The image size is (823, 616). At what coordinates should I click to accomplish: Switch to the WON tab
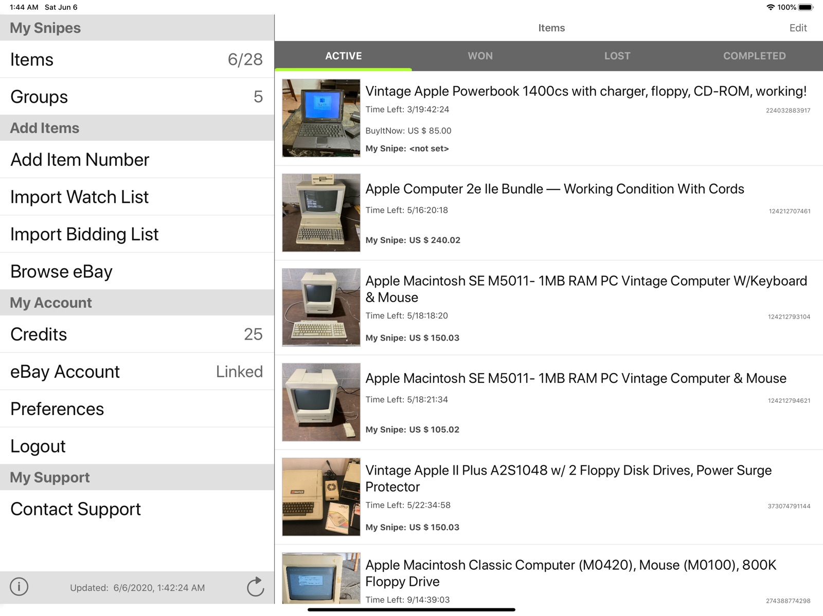point(480,56)
